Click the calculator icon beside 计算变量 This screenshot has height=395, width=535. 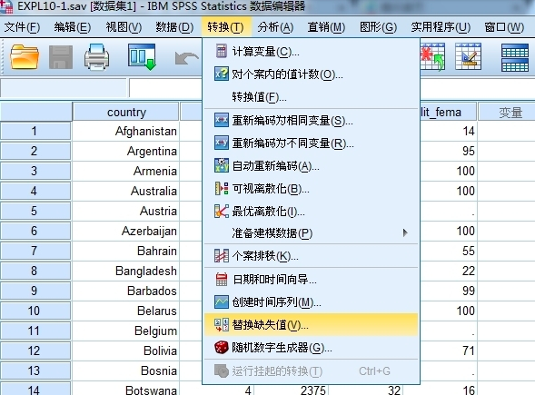click(x=221, y=51)
